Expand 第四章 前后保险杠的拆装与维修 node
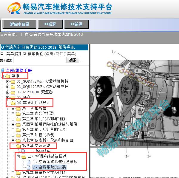Viewport: 179px width, 178px height. (13, 124)
